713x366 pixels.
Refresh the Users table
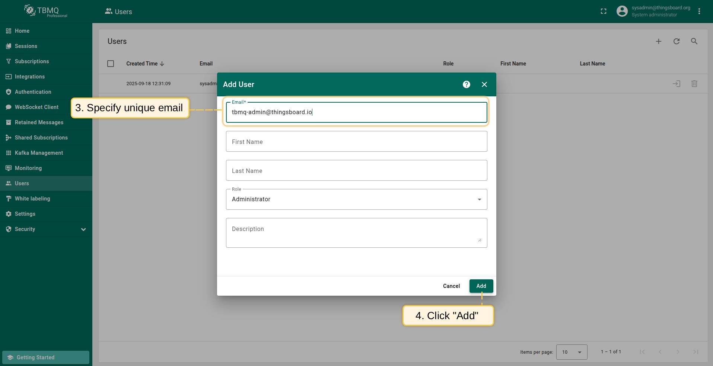[676, 41]
